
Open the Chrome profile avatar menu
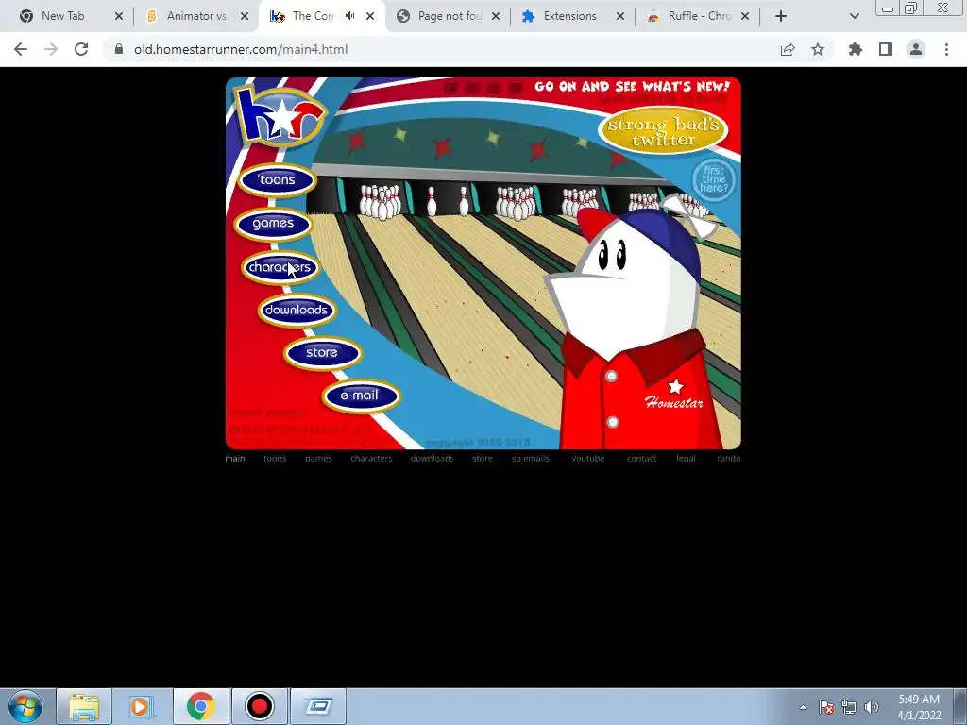916,49
